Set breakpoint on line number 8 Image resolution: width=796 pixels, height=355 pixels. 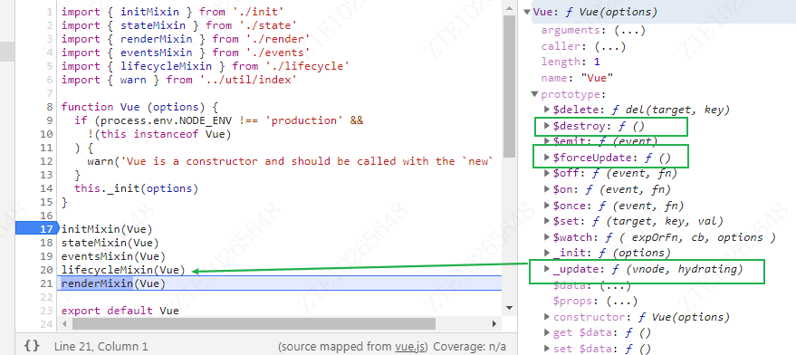(49, 107)
